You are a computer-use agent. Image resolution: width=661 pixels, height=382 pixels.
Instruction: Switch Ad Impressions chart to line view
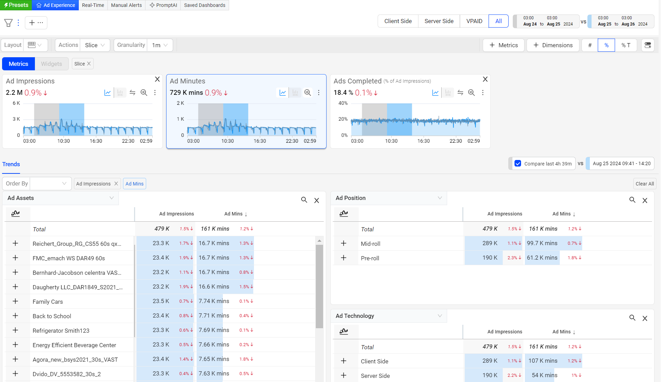tap(107, 93)
